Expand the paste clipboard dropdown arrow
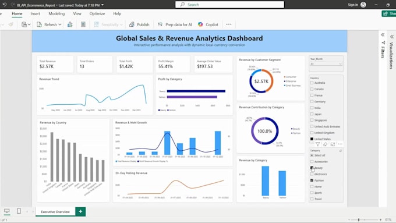Viewport: 396px width, 223px height. 29,24
